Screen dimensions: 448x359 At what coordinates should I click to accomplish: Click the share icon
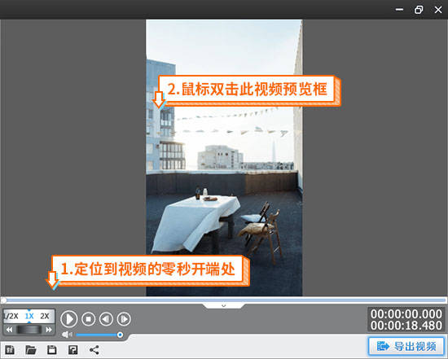pyautogui.click(x=94, y=349)
